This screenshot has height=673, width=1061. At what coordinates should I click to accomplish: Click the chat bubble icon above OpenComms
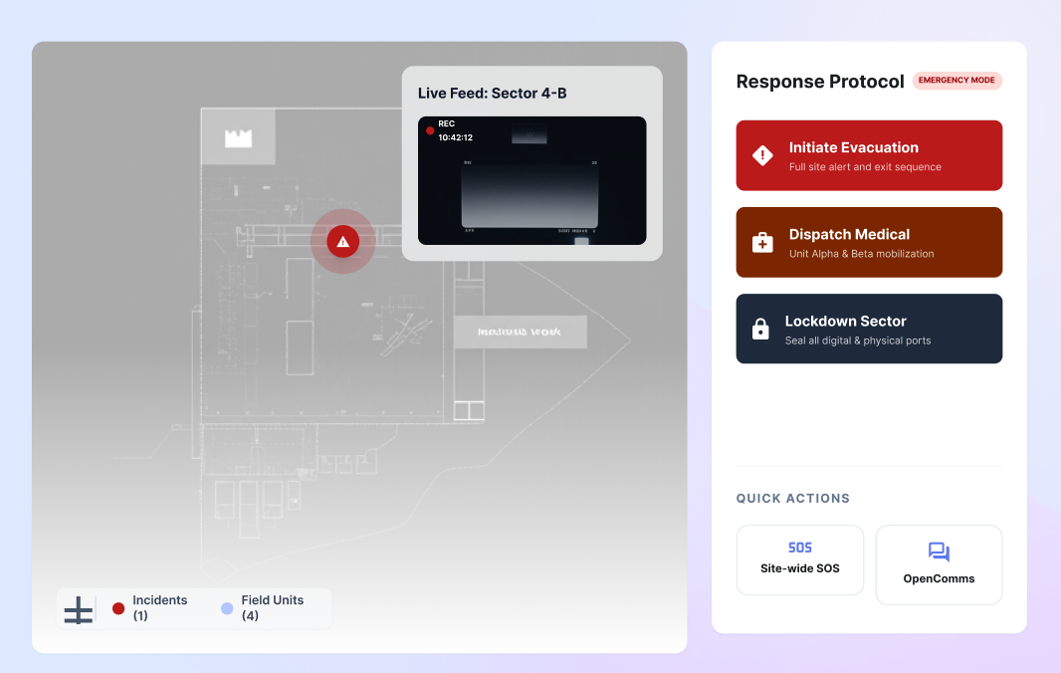click(938, 549)
